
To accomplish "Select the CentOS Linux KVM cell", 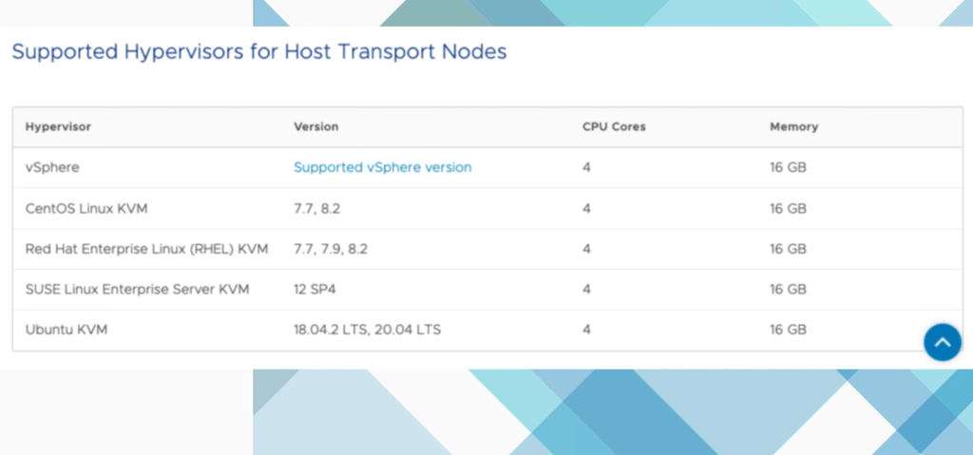I will pyautogui.click(x=86, y=208).
